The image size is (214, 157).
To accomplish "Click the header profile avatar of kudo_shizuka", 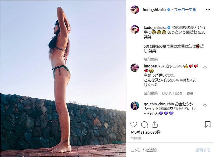I will [135, 10].
